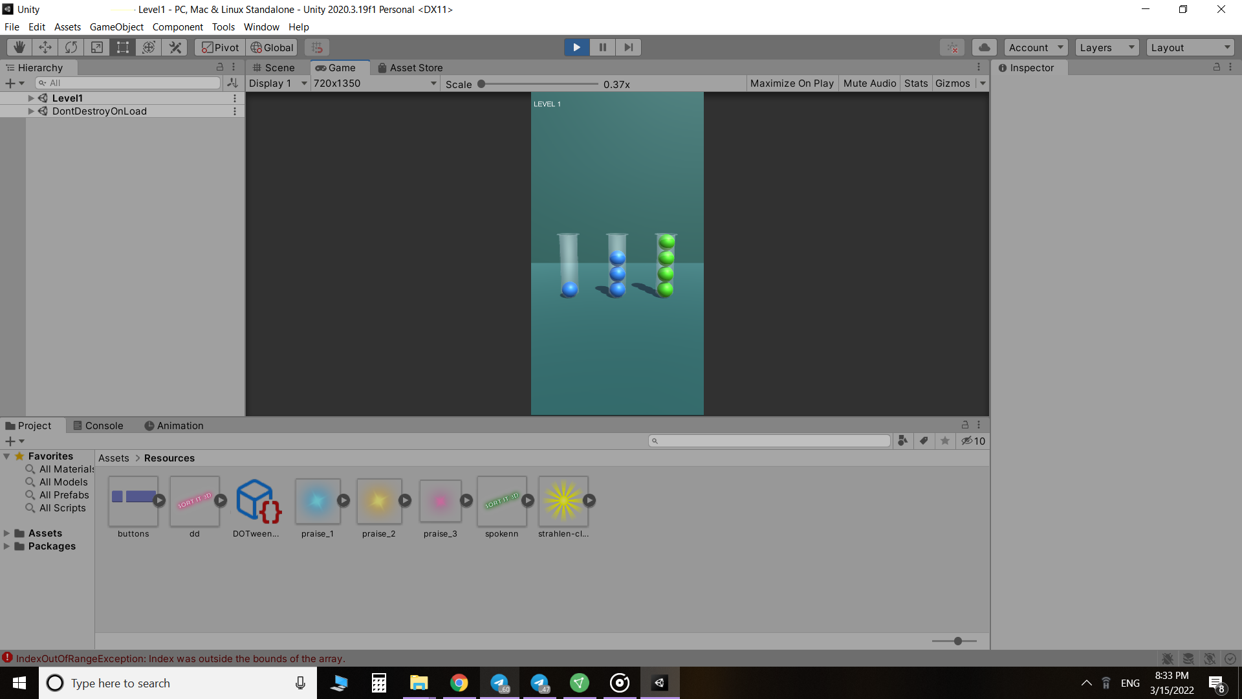Toggle Maximize On Play
1242x699 pixels.
coord(792,83)
